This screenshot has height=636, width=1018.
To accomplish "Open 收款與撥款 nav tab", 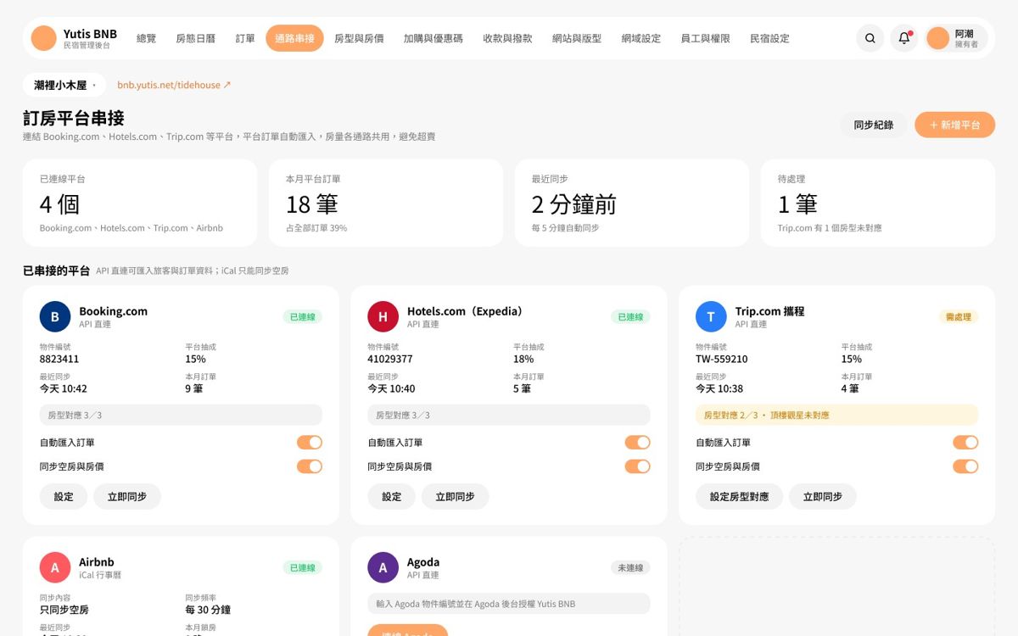I will [x=507, y=38].
